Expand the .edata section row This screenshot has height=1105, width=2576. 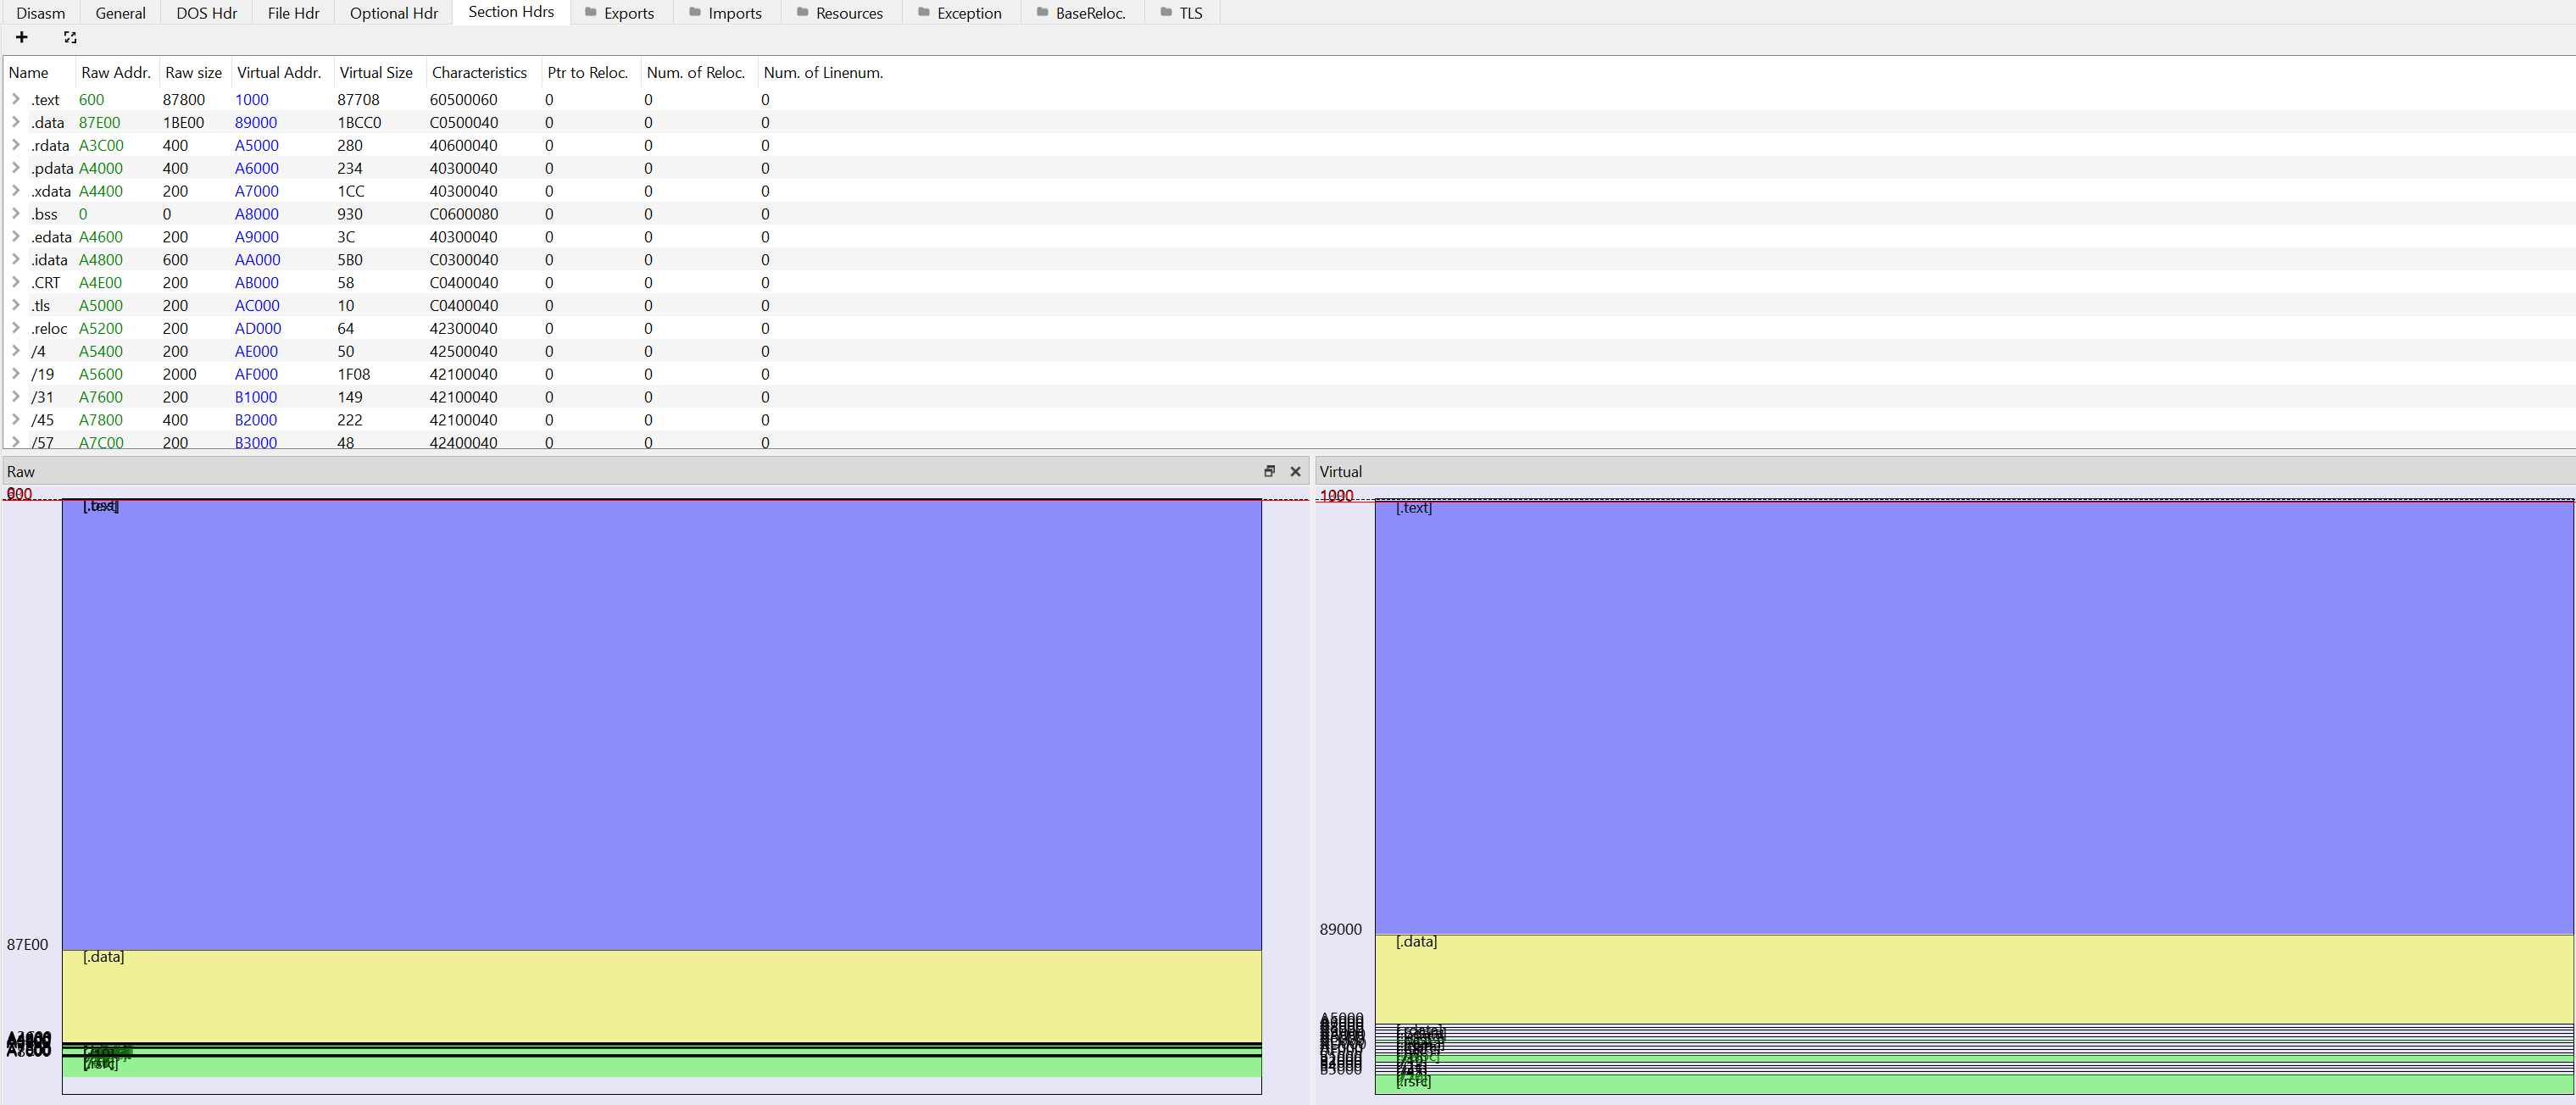pyautogui.click(x=16, y=237)
